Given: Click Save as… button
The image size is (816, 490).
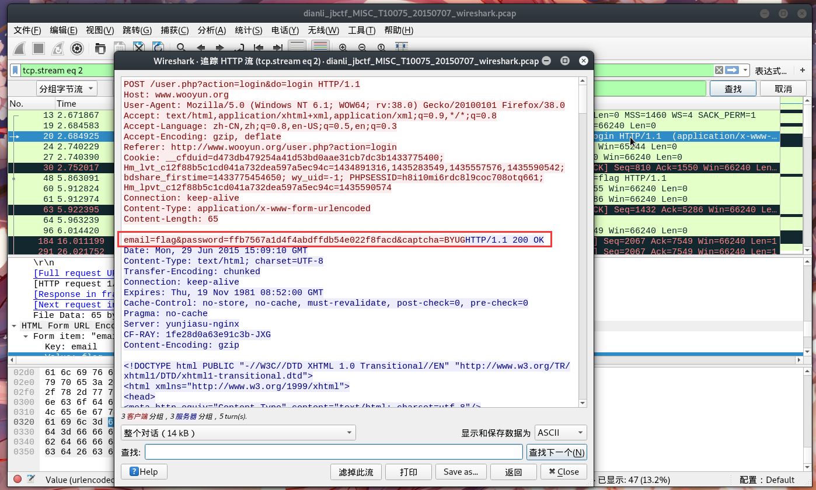Looking at the screenshot, I should click(x=461, y=472).
